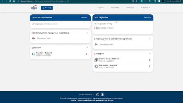Open the Chrome profile avatar
Viewport: 183px width, 103px height.
[163, 1]
